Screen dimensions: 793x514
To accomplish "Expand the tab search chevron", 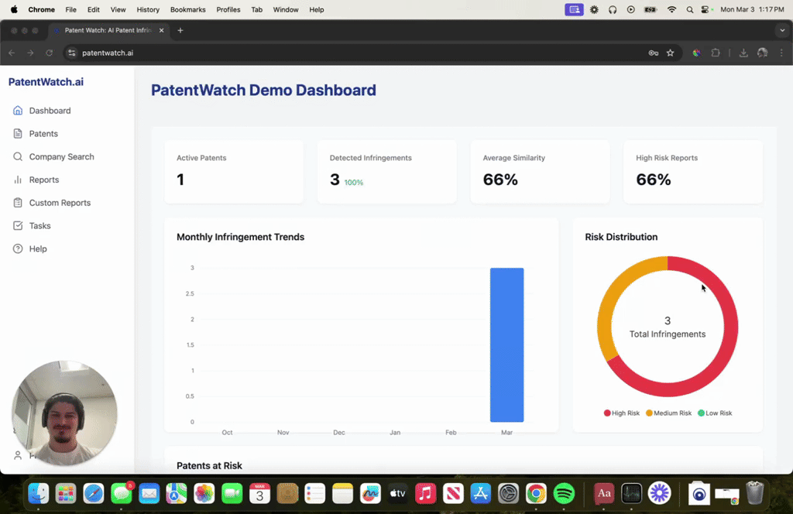I will pyautogui.click(x=782, y=30).
